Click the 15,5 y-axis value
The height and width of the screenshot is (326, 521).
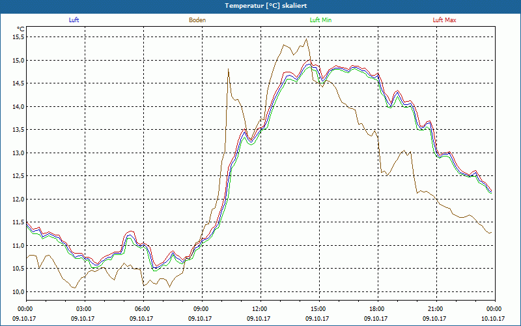(x=19, y=37)
